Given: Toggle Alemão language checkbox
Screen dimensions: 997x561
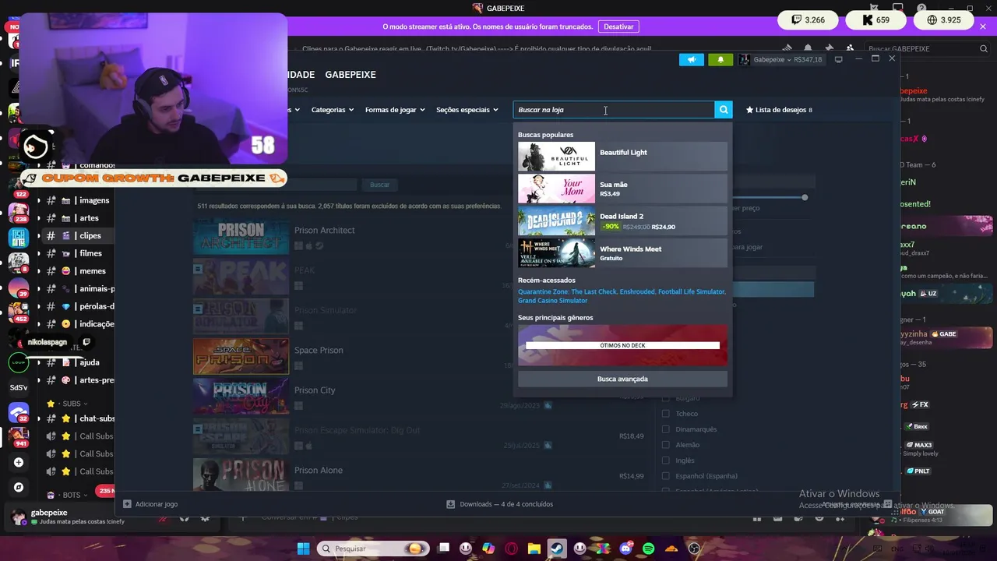Looking at the screenshot, I should click(x=665, y=445).
